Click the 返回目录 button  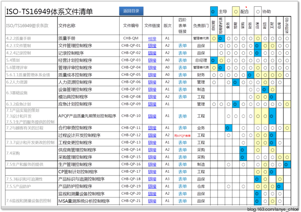point(131,11)
